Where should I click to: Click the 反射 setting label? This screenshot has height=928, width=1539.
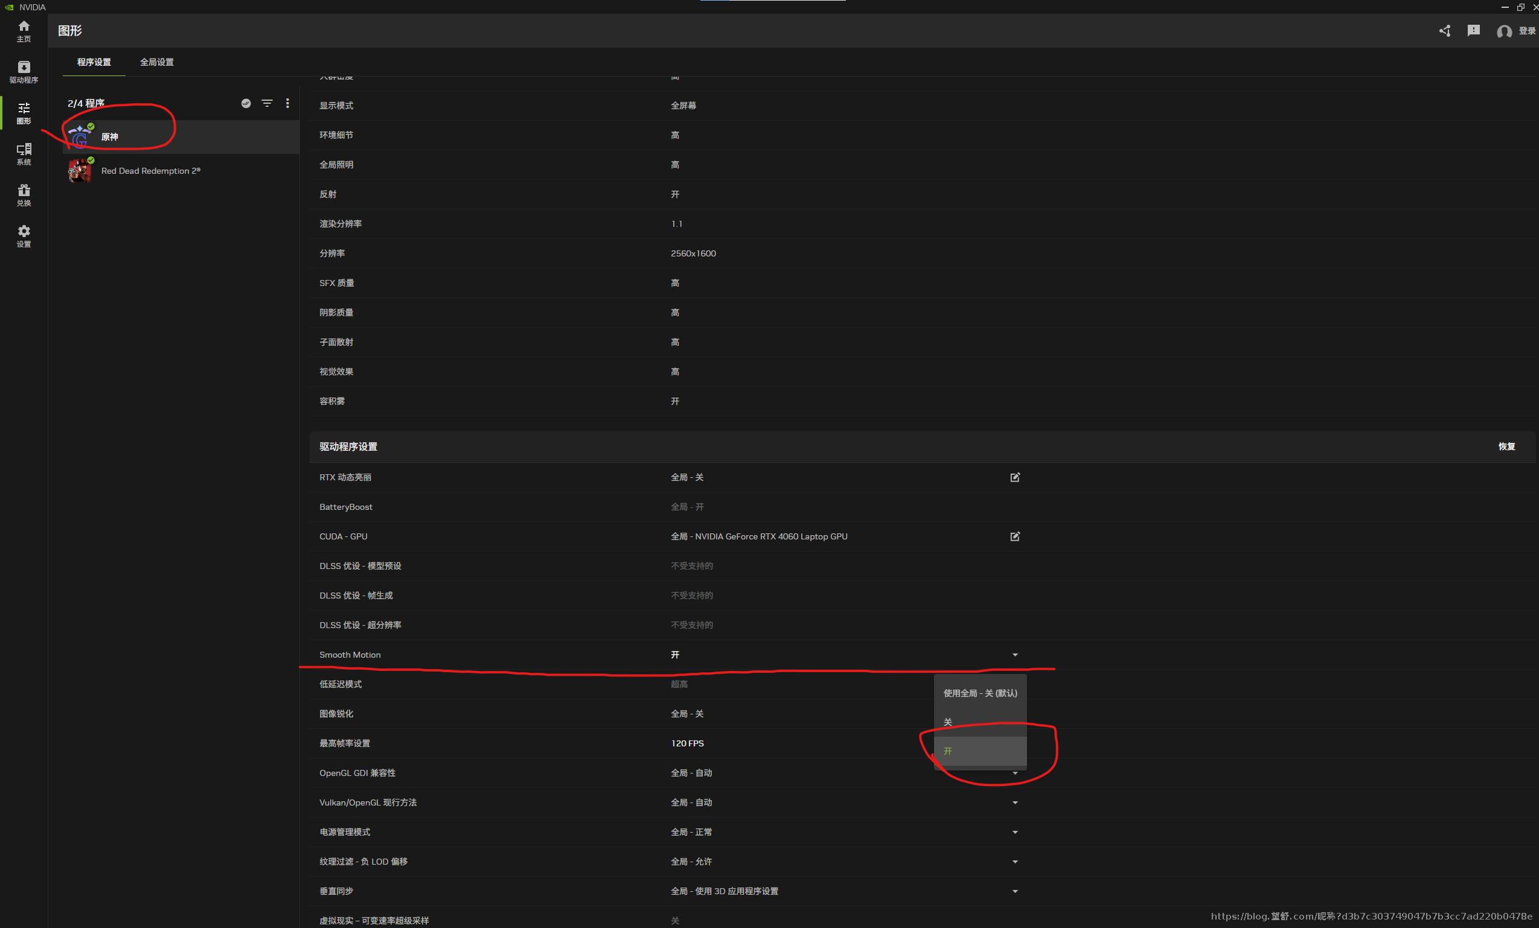click(x=328, y=194)
